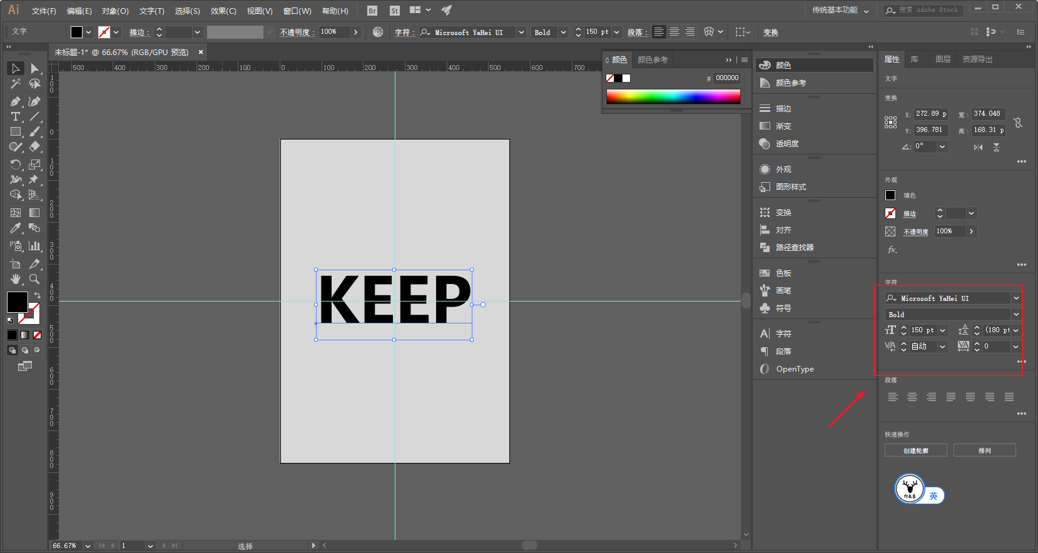This screenshot has height=553, width=1038.
Task: Open the 窗口(W) menu
Action: coord(297,11)
